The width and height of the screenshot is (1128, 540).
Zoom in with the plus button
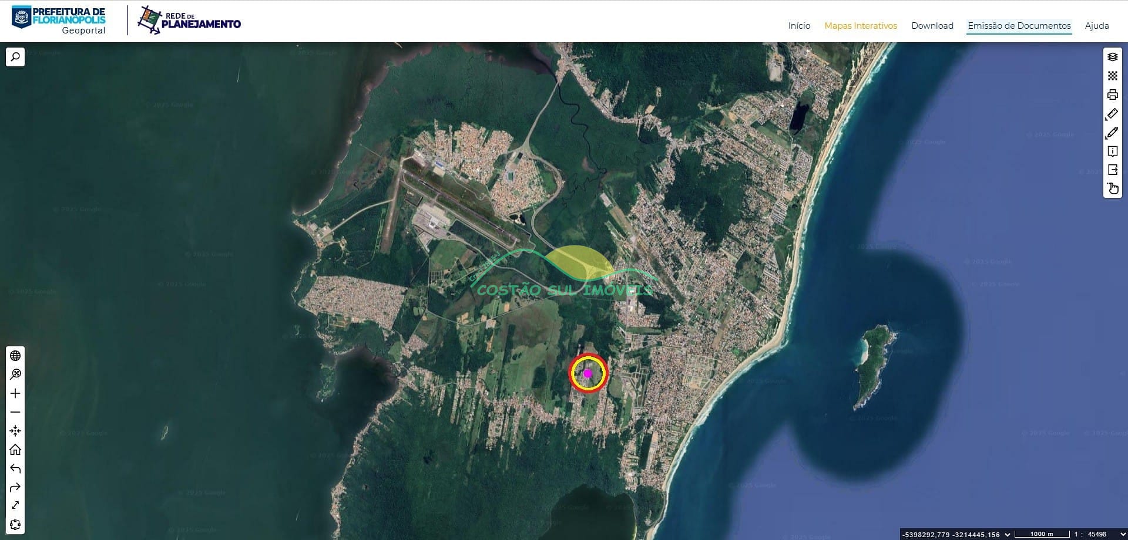pos(15,393)
